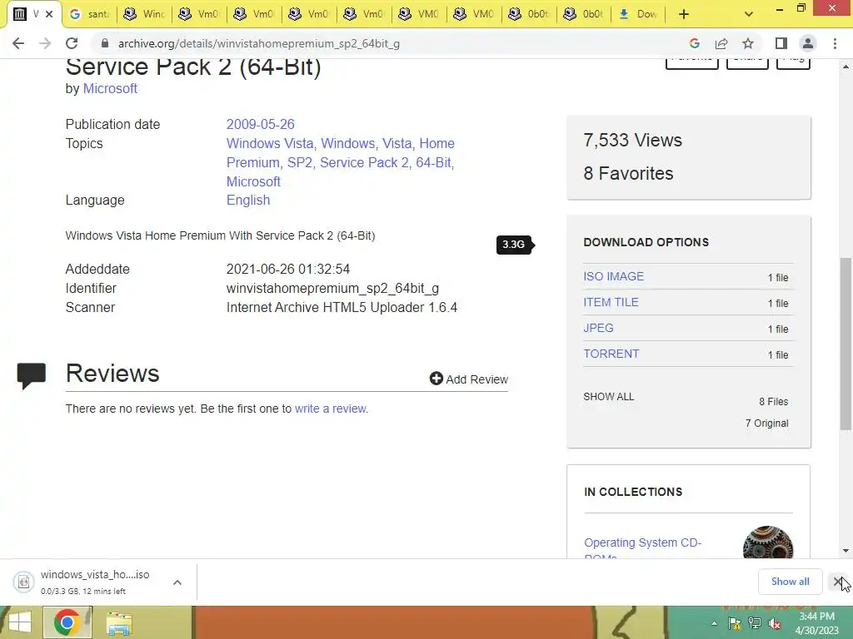Click the '8 Favorites' text
853x639 pixels.
[628, 173]
